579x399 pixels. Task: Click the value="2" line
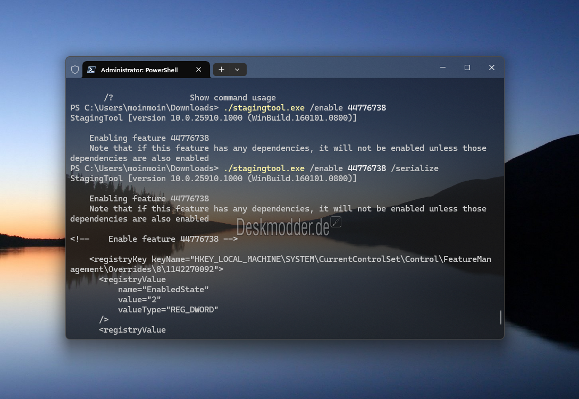tap(140, 299)
